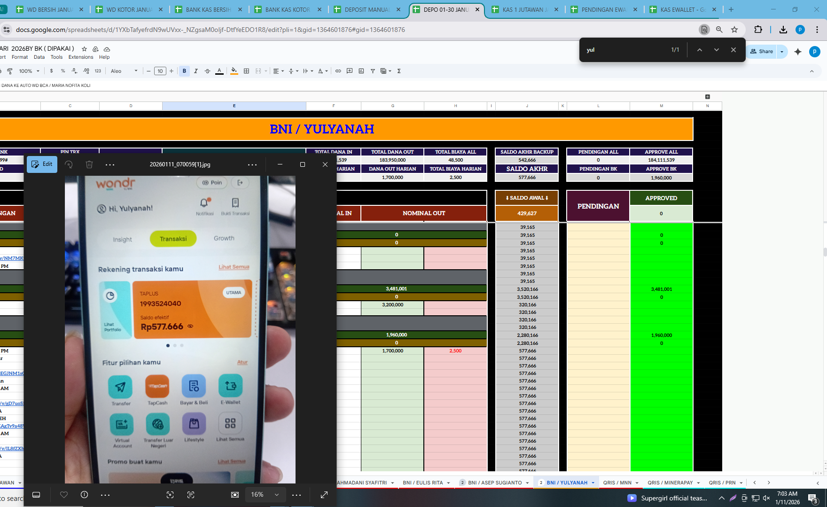Open the 100% zoom dropdown in Sheets
This screenshot has height=507, width=827.
coord(29,71)
